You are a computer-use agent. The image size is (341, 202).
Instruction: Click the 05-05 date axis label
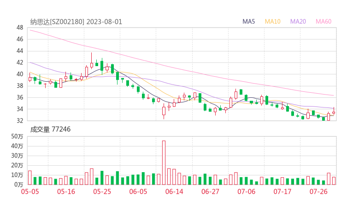tap(30, 191)
